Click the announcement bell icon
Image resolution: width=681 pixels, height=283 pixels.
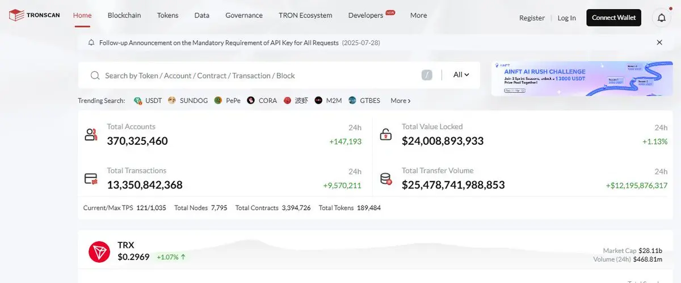click(x=91, y=42)
